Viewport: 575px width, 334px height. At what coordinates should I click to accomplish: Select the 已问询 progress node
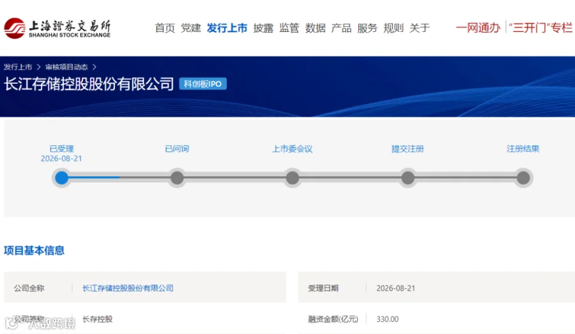[x=177, y=178]
